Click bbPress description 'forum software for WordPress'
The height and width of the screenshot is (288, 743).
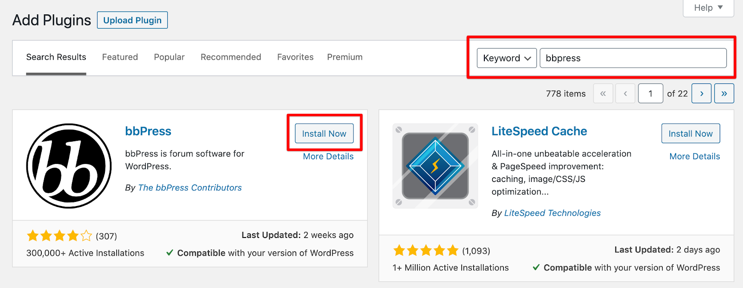click(x=184, y=160)
